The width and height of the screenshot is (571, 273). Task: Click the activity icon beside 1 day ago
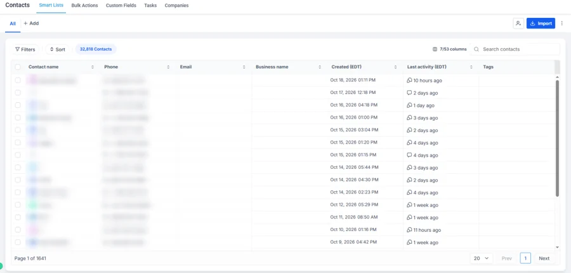tap(409, 105)
